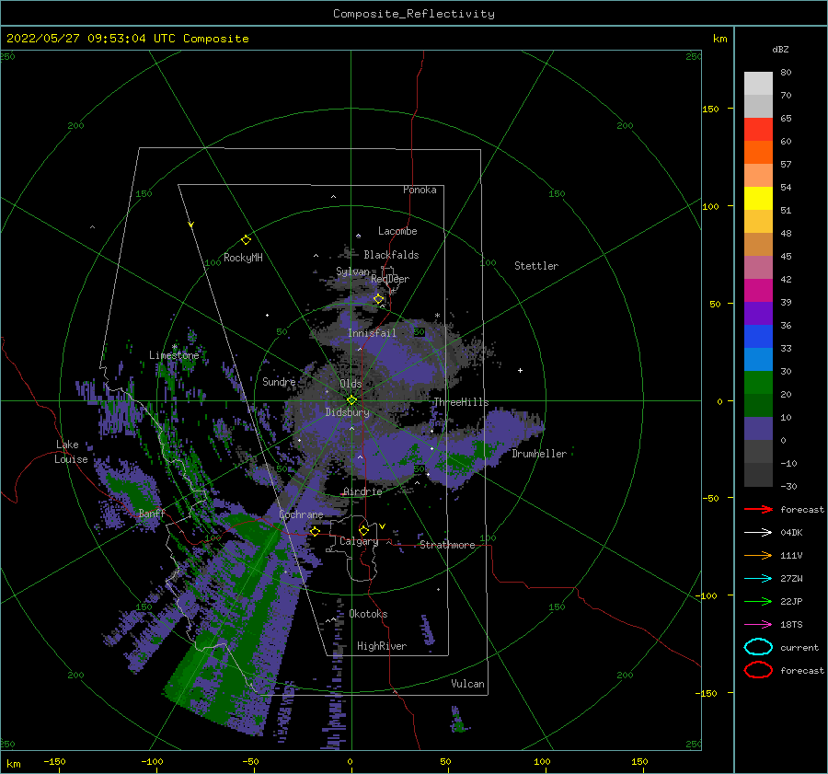Click the dBZ legend heading
The image size is (828, 774).
pos(780,49)
